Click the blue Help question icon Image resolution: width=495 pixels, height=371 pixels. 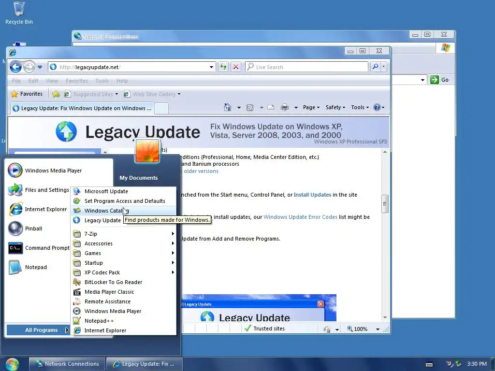(x=377, y=107)
